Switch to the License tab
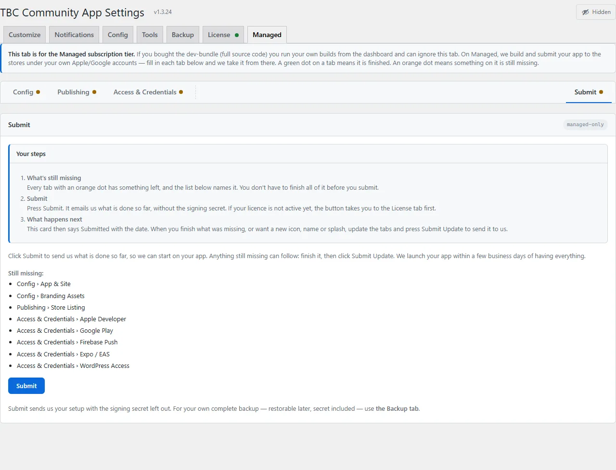This screenshot has width=616, height=470. (223, 35)
